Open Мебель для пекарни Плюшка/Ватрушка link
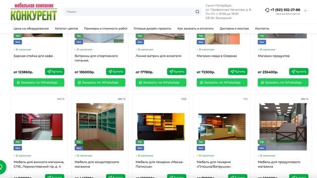317x178 pixels. (x=214, y=164)
